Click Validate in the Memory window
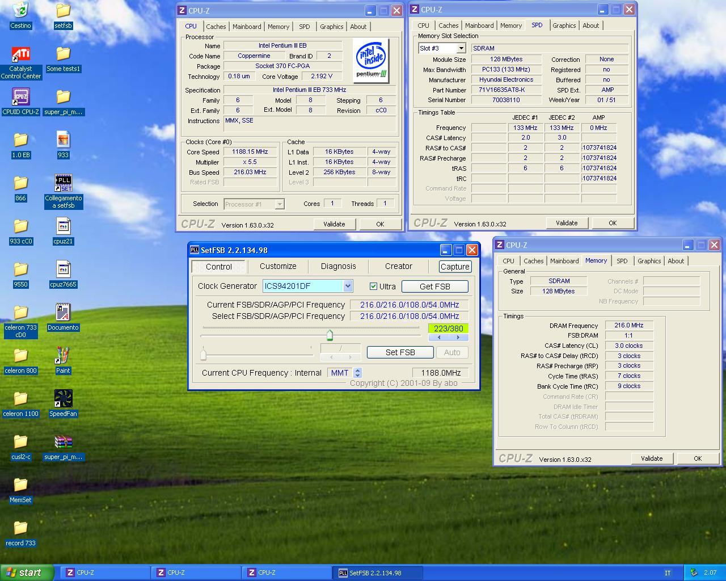Screen dimensions: 726x581 (652, 458)
